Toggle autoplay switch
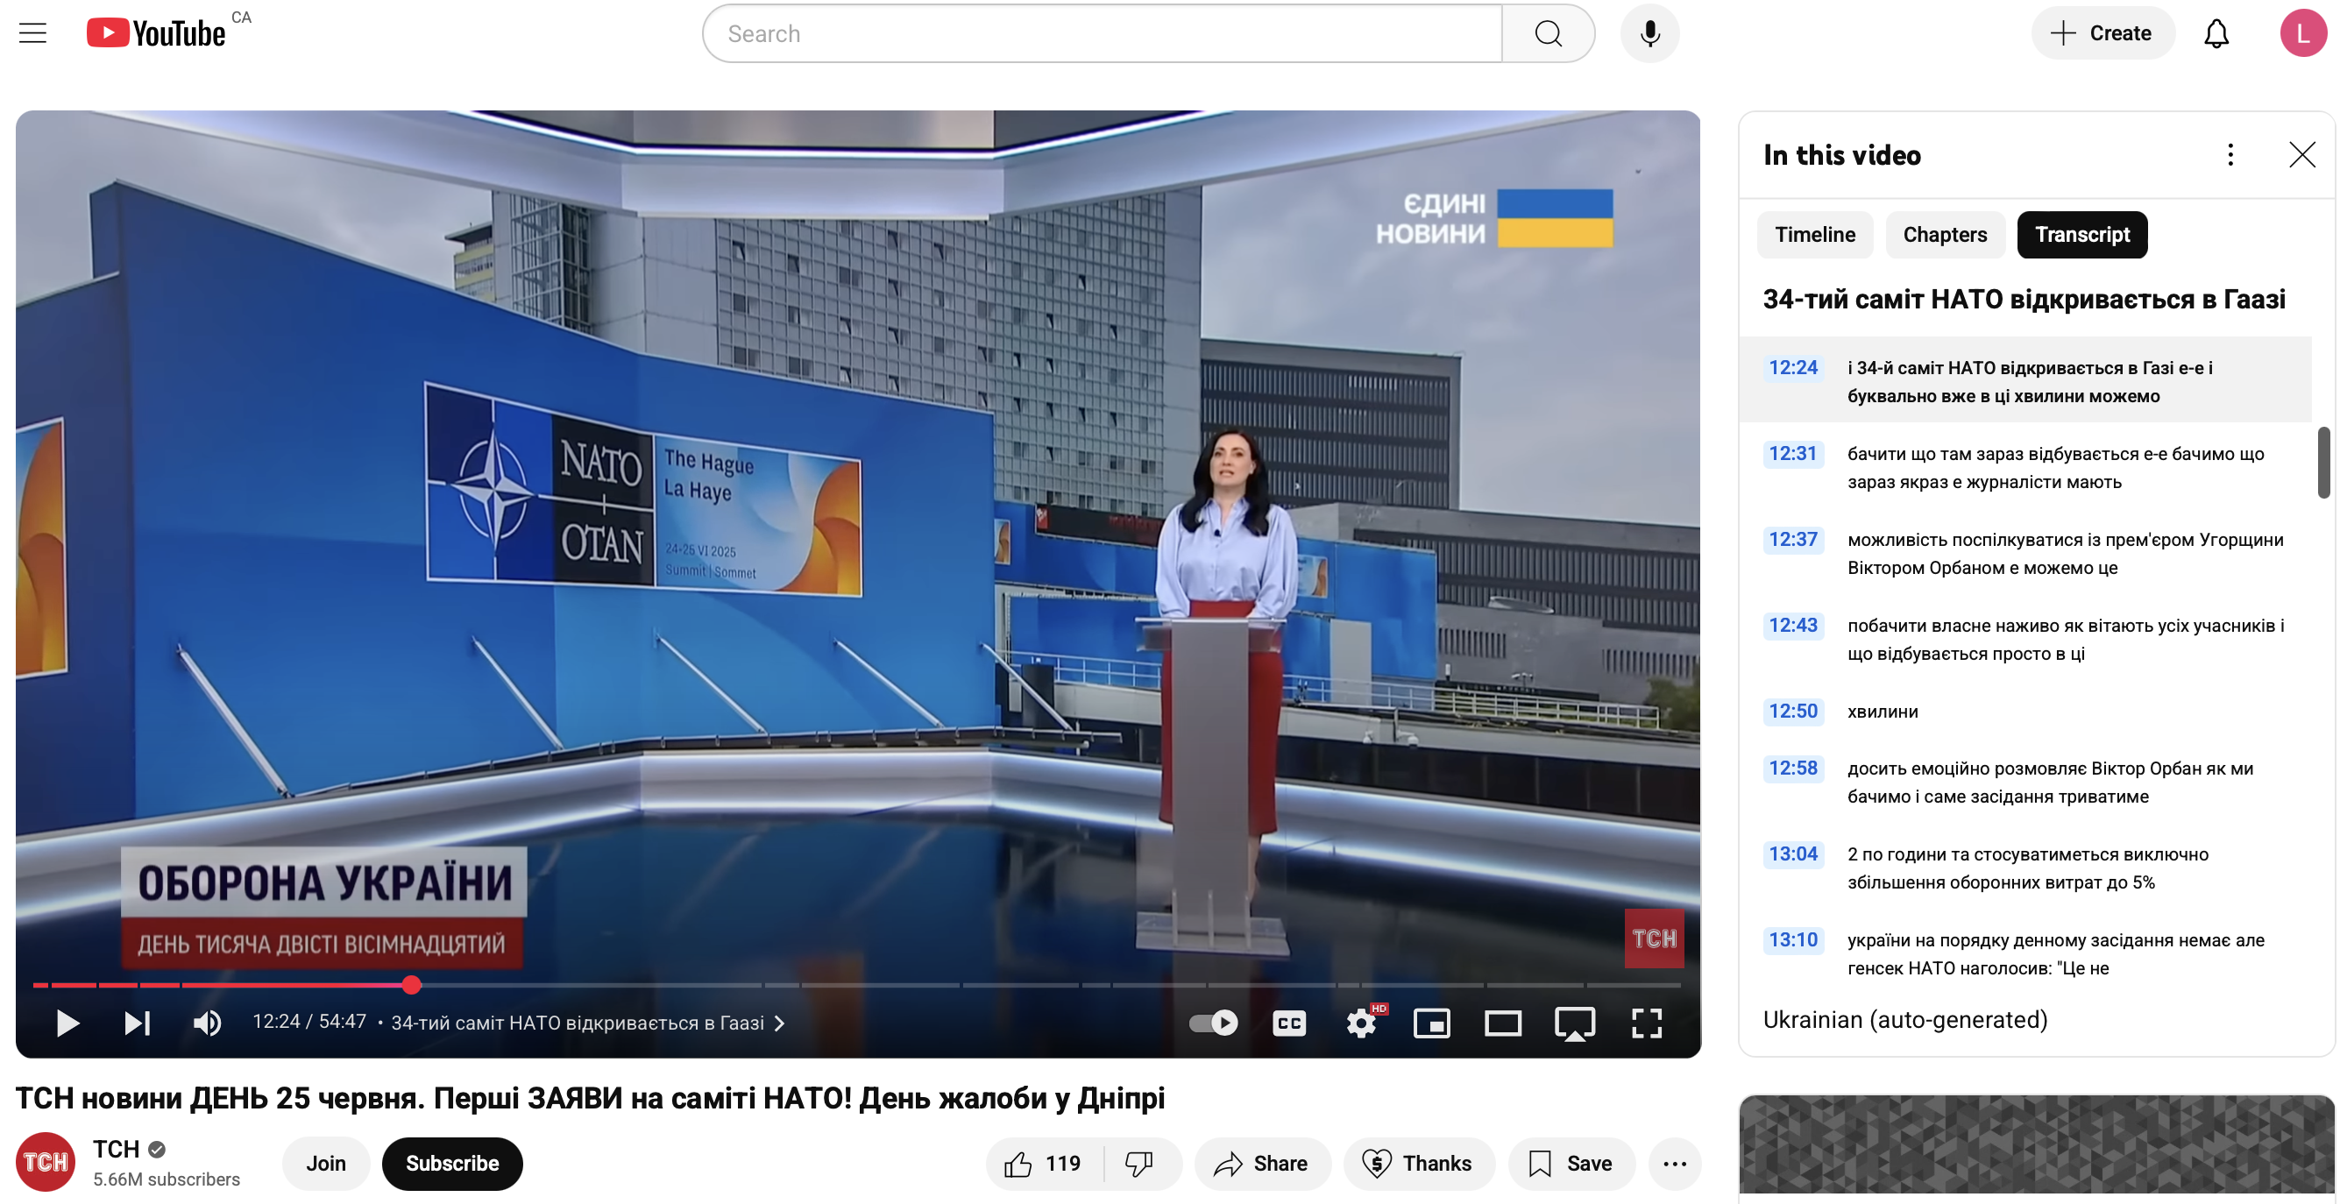 [x=1213, y=1023]
